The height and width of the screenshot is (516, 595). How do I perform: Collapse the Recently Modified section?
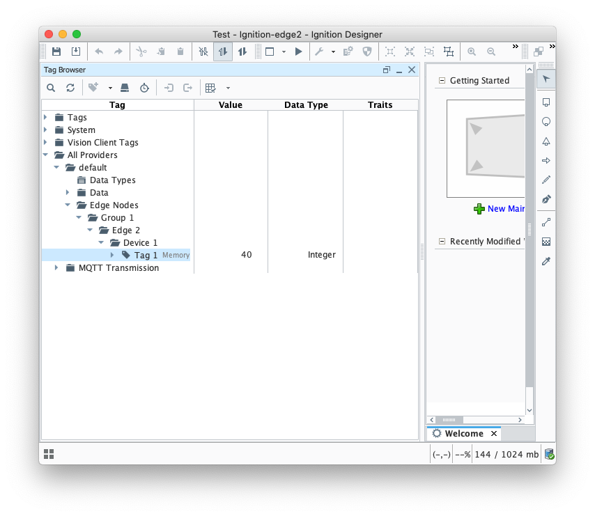pos(442,242)
